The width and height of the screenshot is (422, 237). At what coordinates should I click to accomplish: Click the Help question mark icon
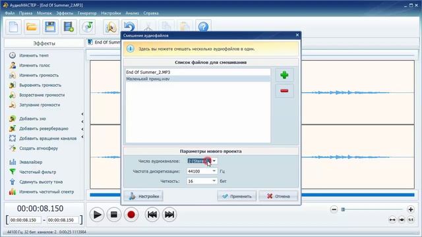click(x=204, y=26)
